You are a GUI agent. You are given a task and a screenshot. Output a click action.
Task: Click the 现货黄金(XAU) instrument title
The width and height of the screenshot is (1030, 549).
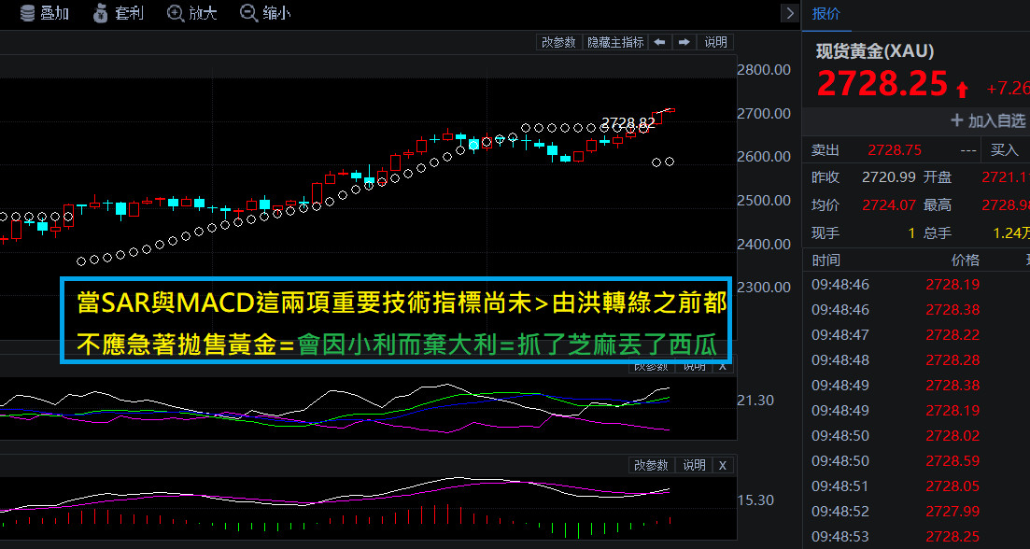pos(875,51)
